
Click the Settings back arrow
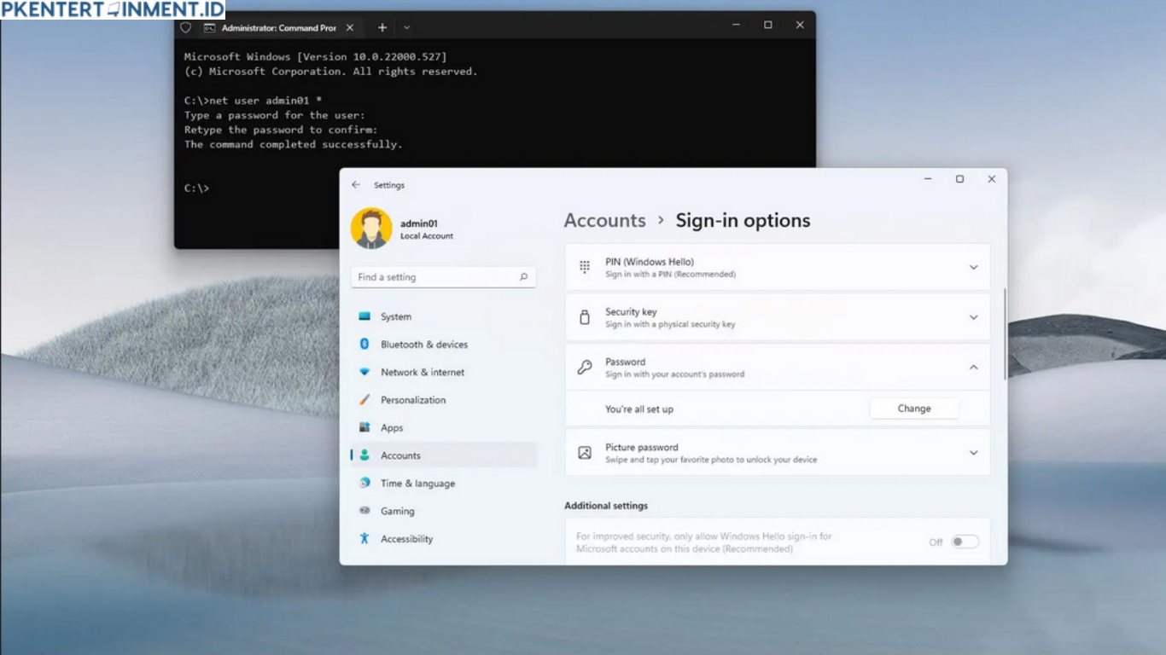(x=356, y=185)
